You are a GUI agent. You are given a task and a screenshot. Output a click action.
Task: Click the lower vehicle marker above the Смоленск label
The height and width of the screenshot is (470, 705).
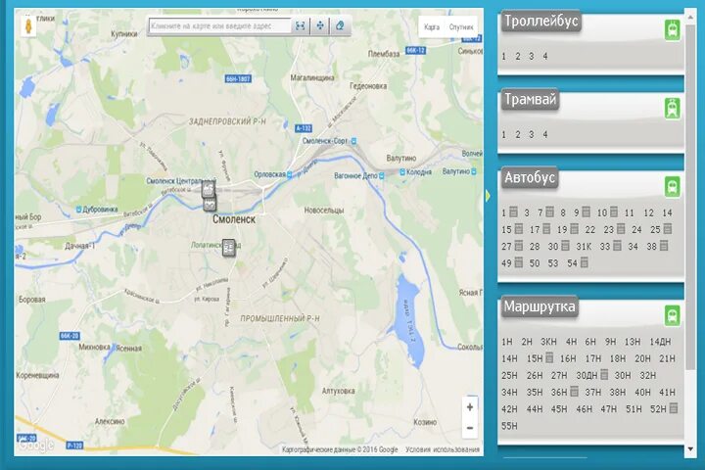click(x=210, y=205)
